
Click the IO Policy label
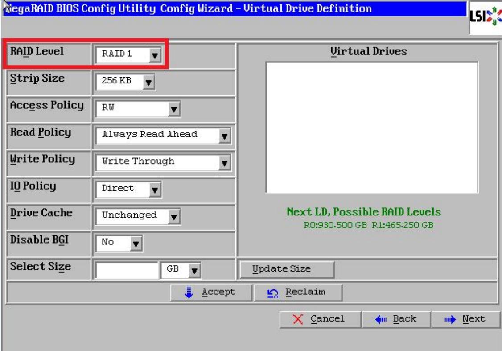coord(33,186)
